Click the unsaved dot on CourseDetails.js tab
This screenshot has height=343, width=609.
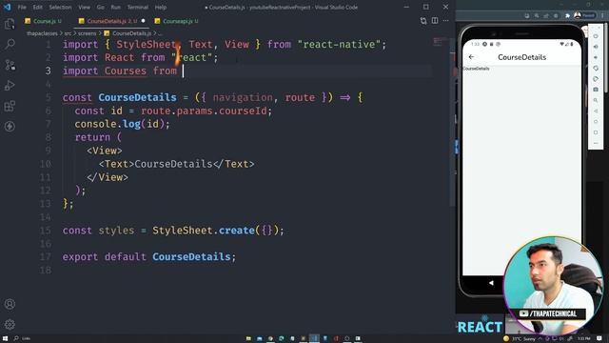pyautogui.click(x=144, y=21)
